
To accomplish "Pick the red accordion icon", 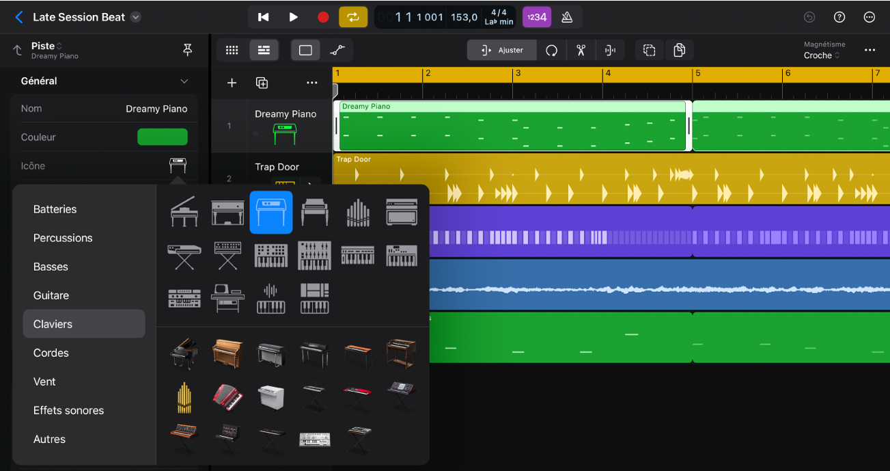I will [x=227, y=396].
